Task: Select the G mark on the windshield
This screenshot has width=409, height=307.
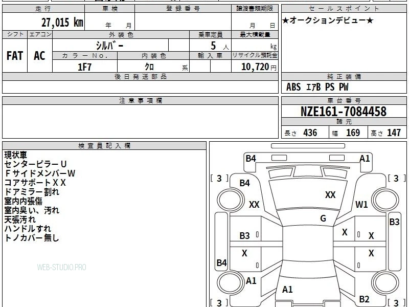Action: (323, 218)
